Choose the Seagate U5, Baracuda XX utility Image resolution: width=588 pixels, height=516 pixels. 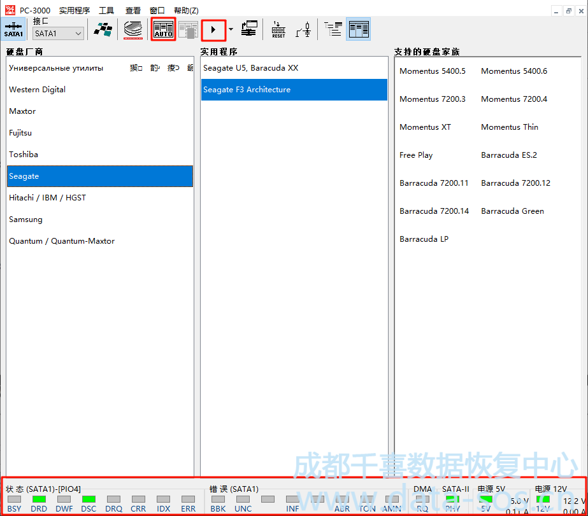[x=250, y=68]
